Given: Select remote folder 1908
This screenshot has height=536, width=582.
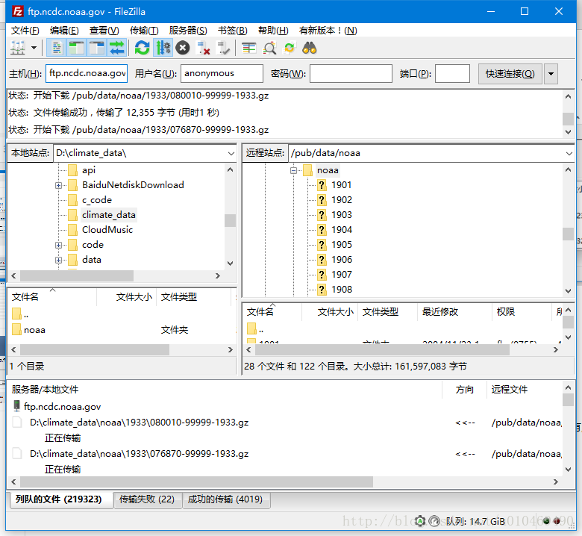Looking at the screenshot, I should pos(341,290).
